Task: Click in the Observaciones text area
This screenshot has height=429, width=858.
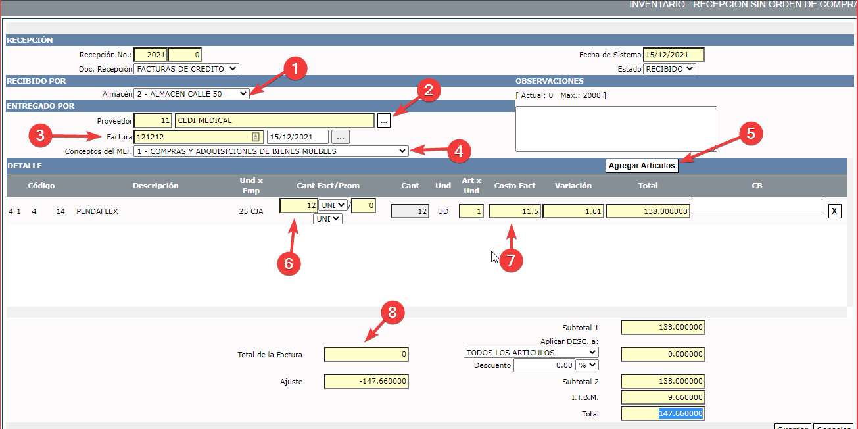Action: [x=615, y=128]
